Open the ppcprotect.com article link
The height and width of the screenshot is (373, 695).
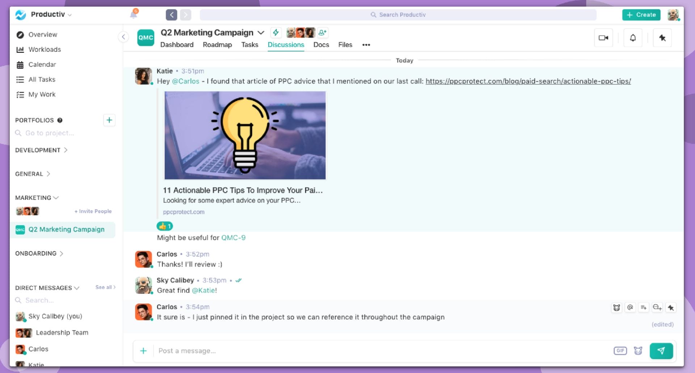pos(528,81)
